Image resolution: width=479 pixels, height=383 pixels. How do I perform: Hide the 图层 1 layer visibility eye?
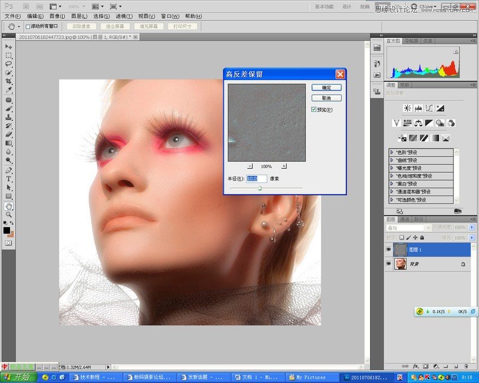pos(389,249)
